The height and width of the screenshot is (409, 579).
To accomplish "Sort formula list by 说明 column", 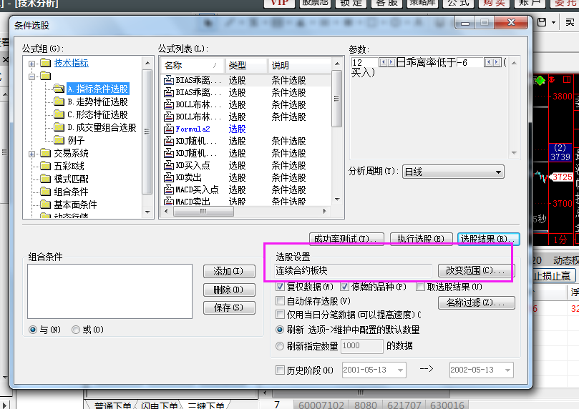I will (x=299, y=66).
